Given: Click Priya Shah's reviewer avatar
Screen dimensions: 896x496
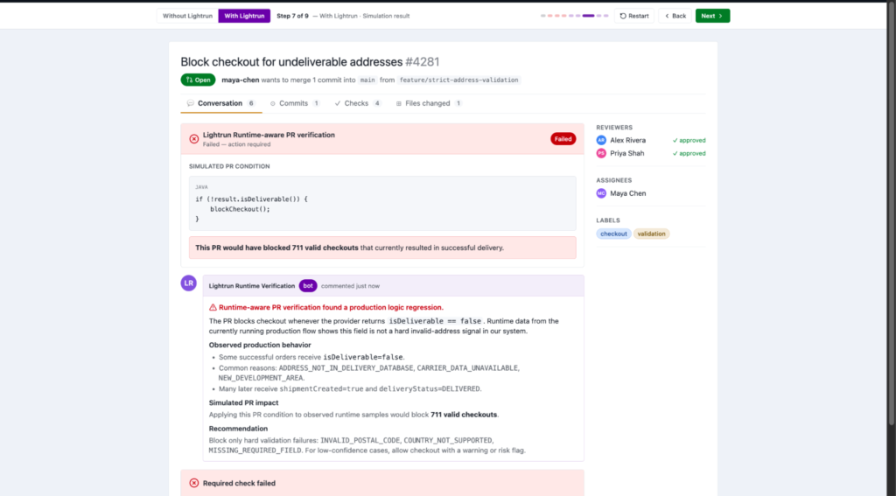Looking at the screenshot, I should click(601, 153).
